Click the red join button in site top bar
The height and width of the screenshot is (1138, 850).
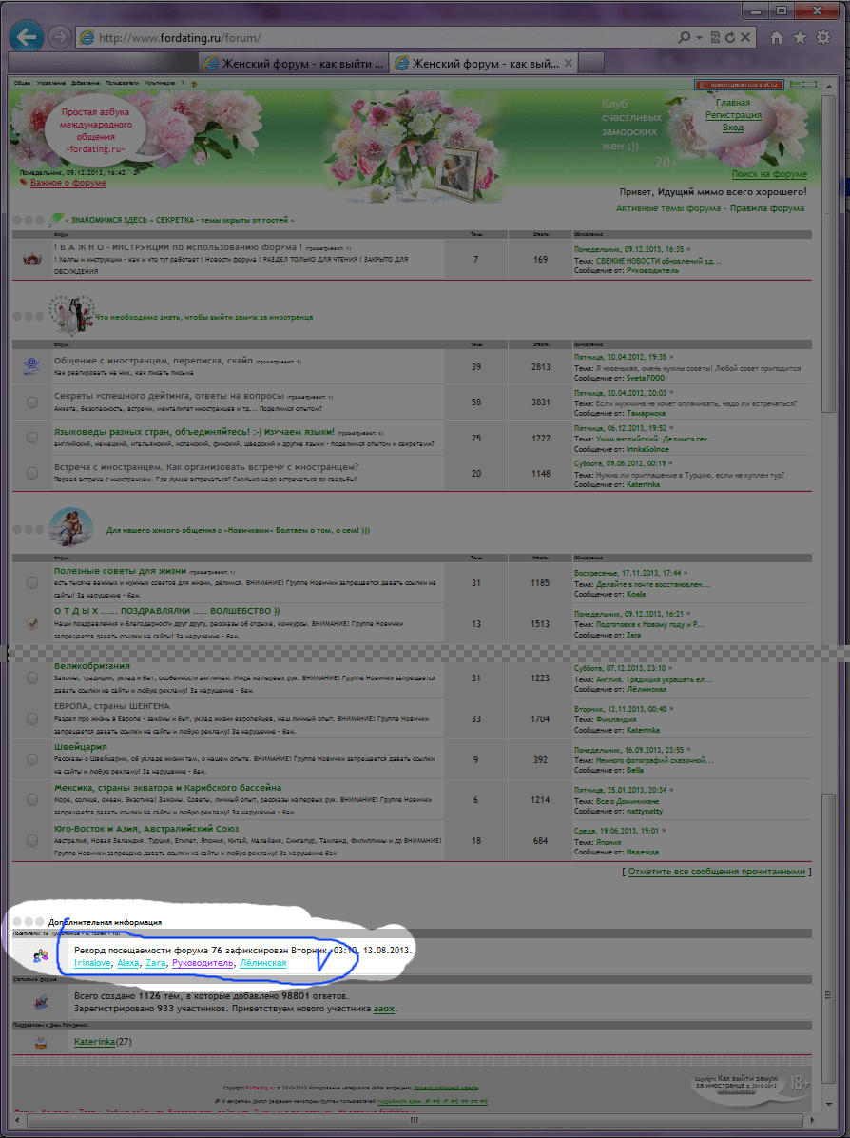click(739, 84)
